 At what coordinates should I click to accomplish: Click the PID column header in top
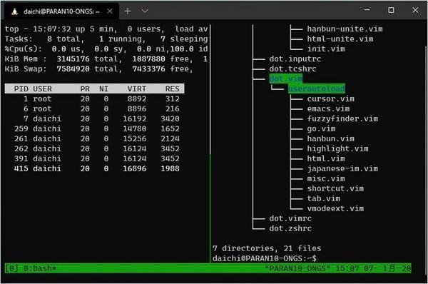click(x=21, y=88)
